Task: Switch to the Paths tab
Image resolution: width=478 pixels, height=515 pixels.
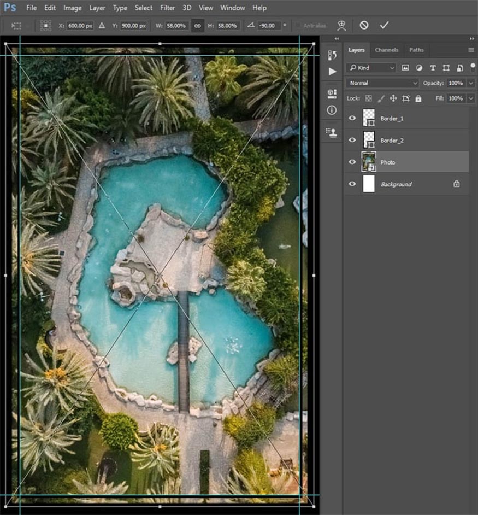Action: pos(416,50)
